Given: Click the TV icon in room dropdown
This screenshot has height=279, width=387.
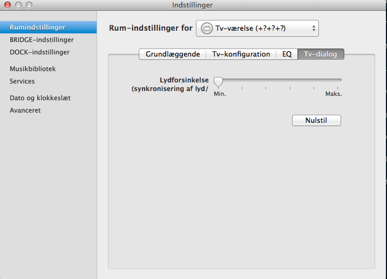Looking at the screenshot, I should (206, 28).
